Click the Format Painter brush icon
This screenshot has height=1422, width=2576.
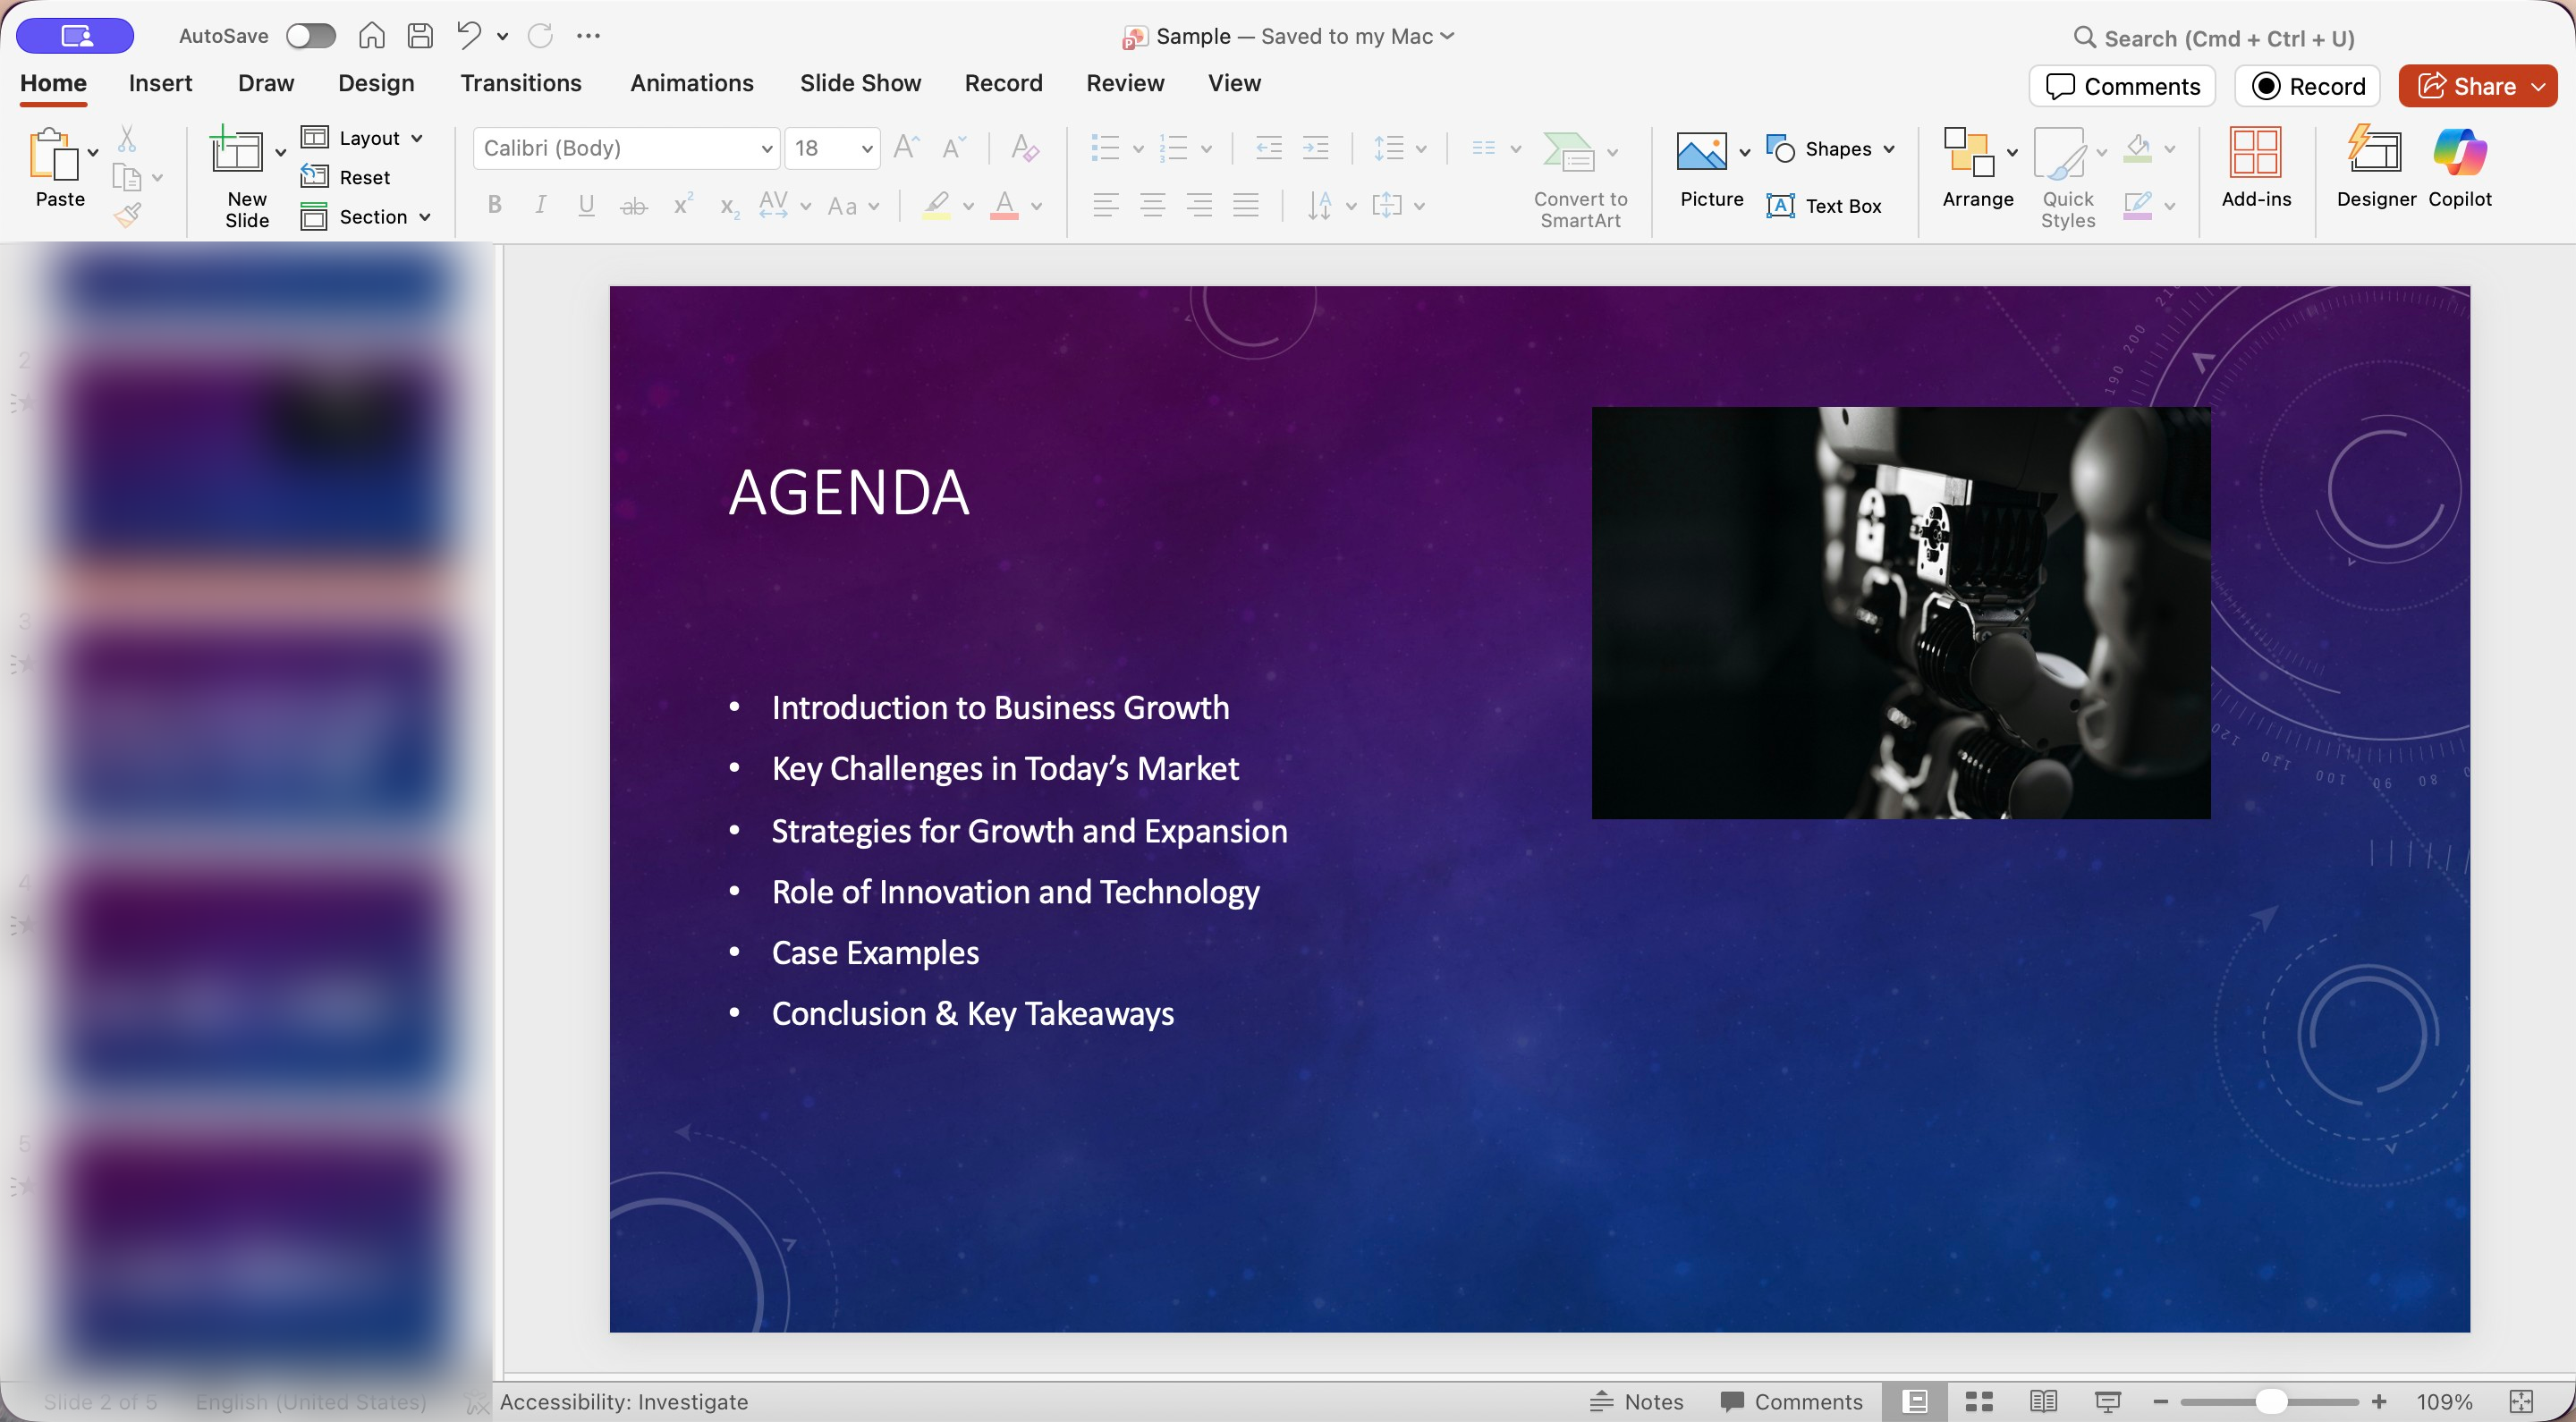pos(128,215)
